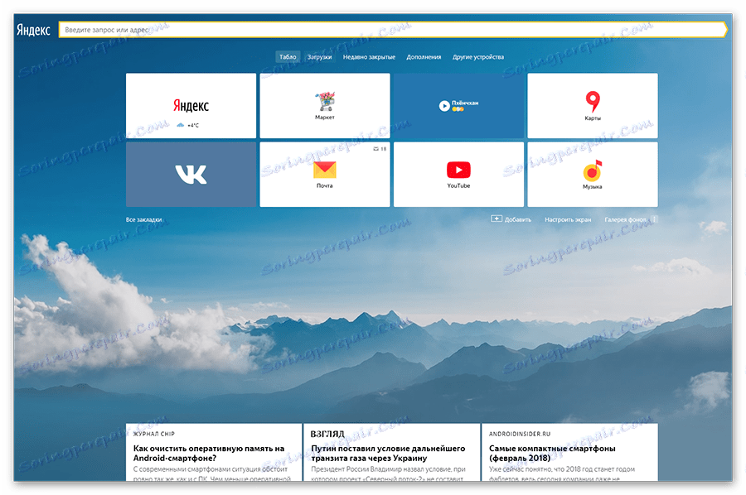The height and width of the screenshot is (495, 746).
Task: Open the Другие устройства tab
Action: pos(478,57)
